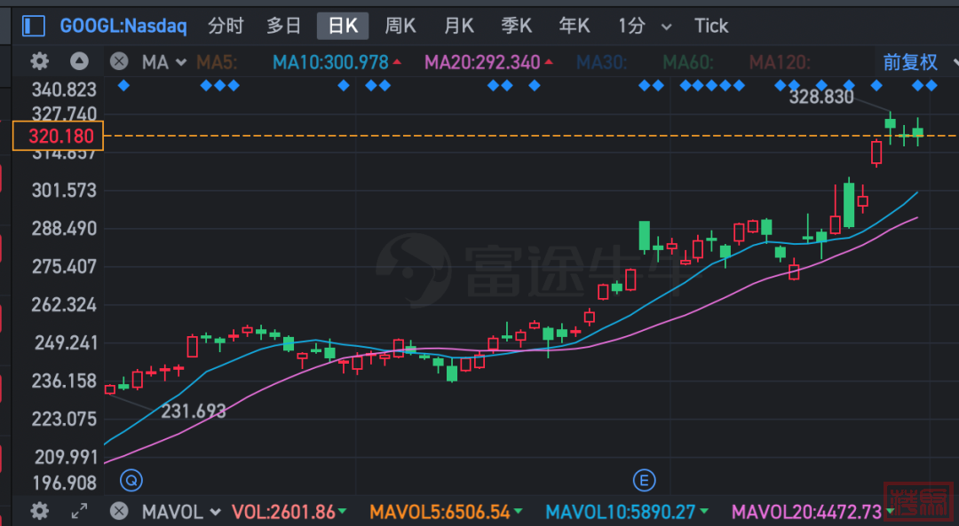Click the GOOGL:Nasdaq ticker label

(123, 26)
